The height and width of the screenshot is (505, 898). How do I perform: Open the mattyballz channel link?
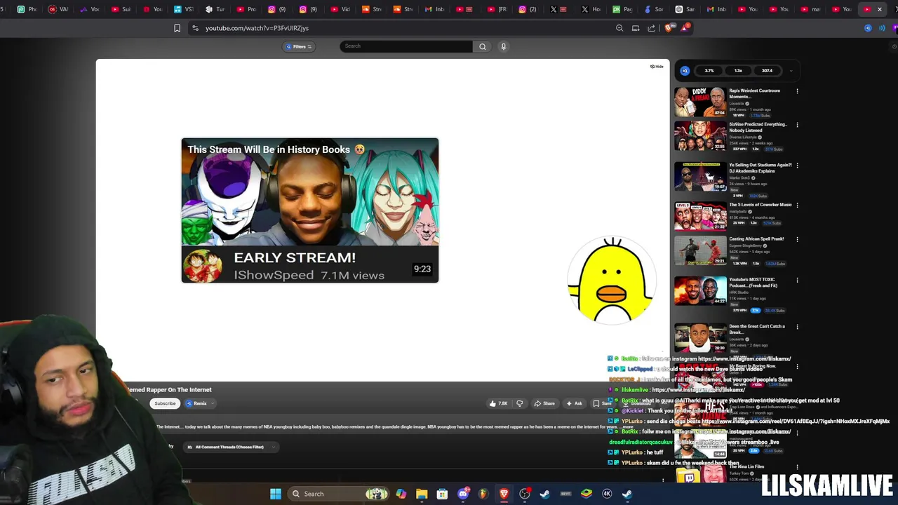pyautogui.click(x=739, y=211)
